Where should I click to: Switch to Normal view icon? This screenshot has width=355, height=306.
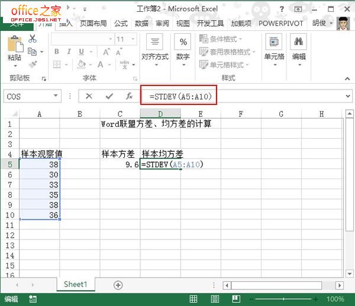pyautogui.click(x=193, y=299)
